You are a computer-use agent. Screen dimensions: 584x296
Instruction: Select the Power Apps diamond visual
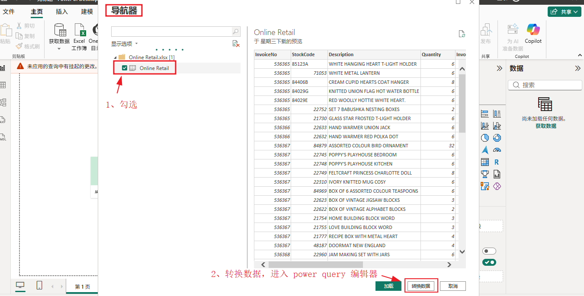[497, 186]
